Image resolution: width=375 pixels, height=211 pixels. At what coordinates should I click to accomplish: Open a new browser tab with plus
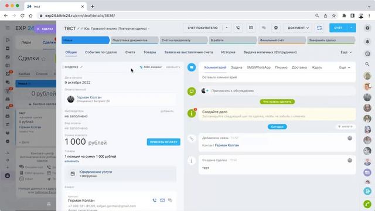tap(93, 6)
